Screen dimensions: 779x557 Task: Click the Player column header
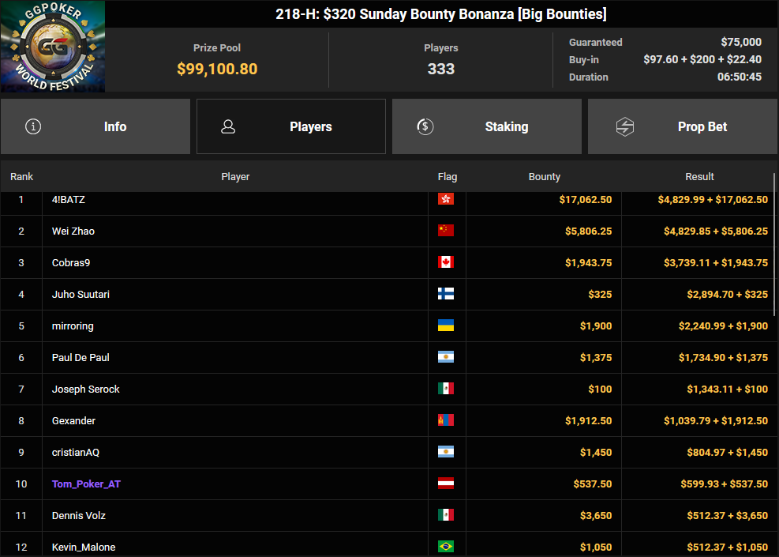235,176
